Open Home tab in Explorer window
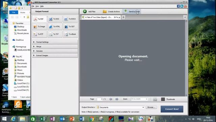Screen dimensions: 216x122 [23, 13]
